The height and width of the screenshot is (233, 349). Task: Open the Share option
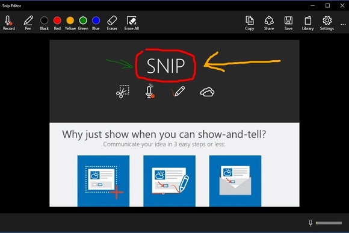click(x=269, y=23)
